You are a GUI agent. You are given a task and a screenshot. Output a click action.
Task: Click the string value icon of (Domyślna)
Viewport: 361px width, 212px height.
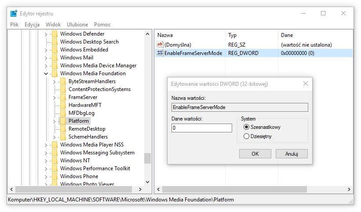(x=160, y=44)
